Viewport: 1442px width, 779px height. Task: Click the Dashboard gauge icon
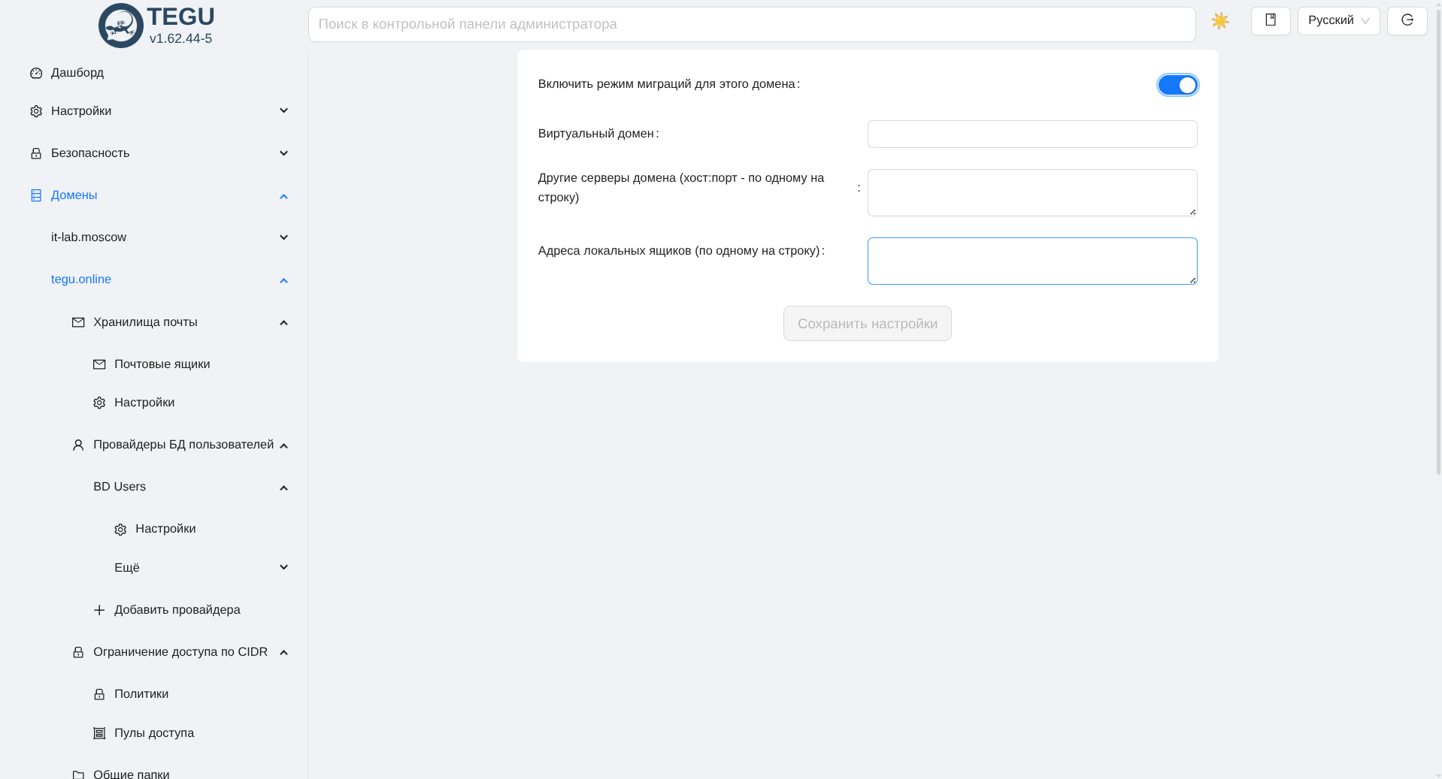pyautogui.click(x=36, y=73)
